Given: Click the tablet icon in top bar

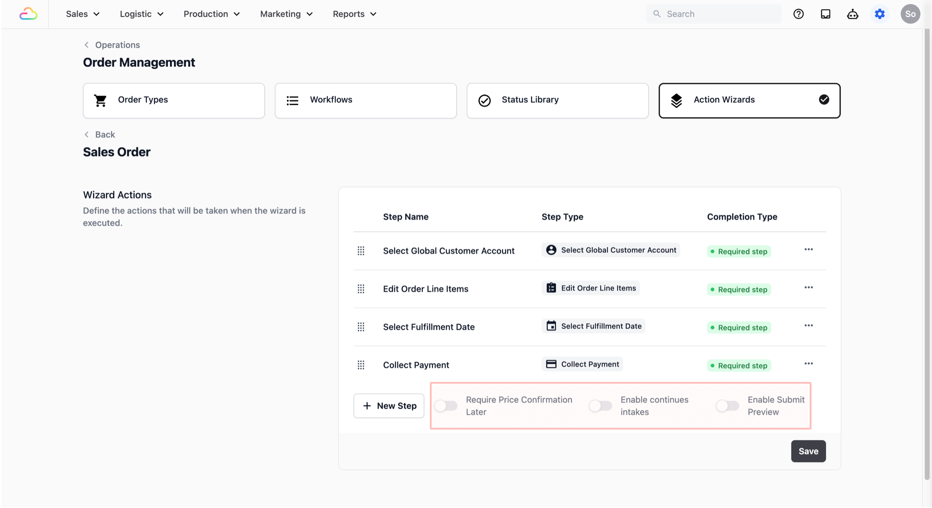Looking at the screenshot, I should (825, 14).
